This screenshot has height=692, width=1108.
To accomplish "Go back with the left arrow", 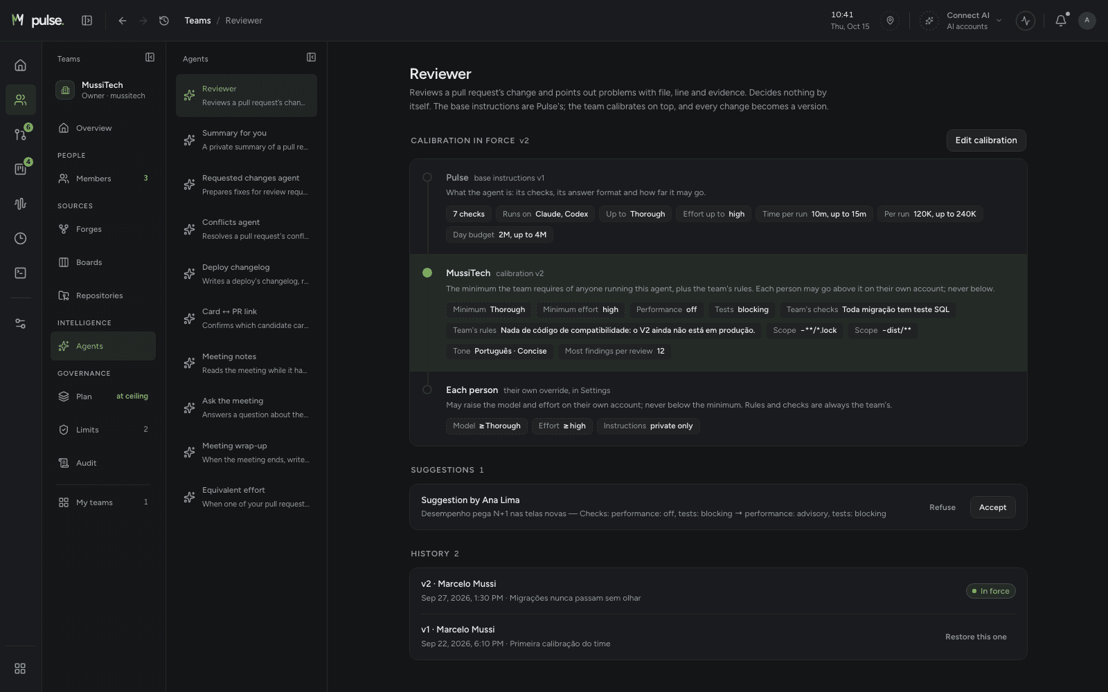I will pos(122,21).
